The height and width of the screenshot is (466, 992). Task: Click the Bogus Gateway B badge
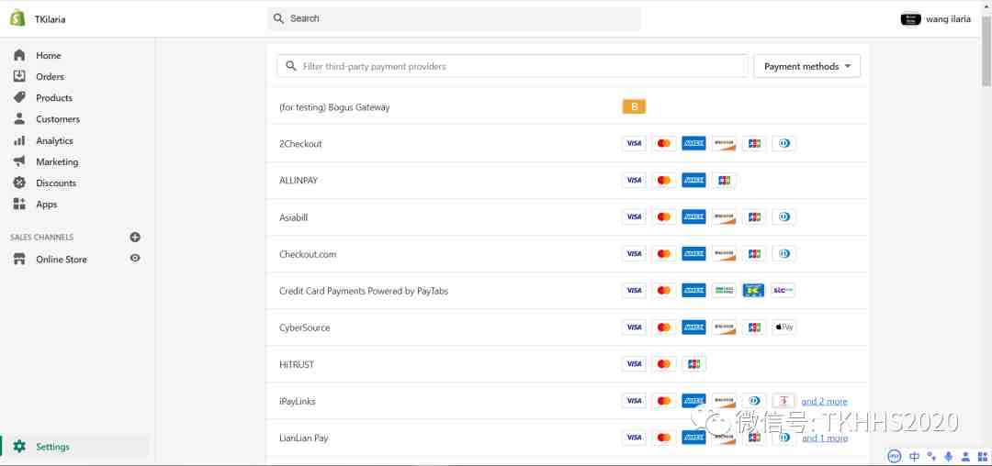click(x=634, y=106)
